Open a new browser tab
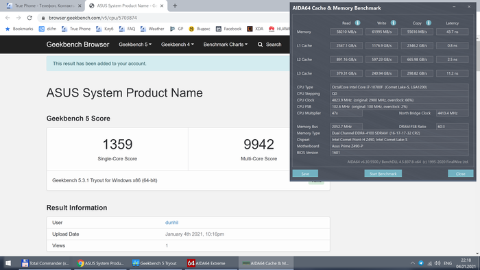 [x=175, y=5]
